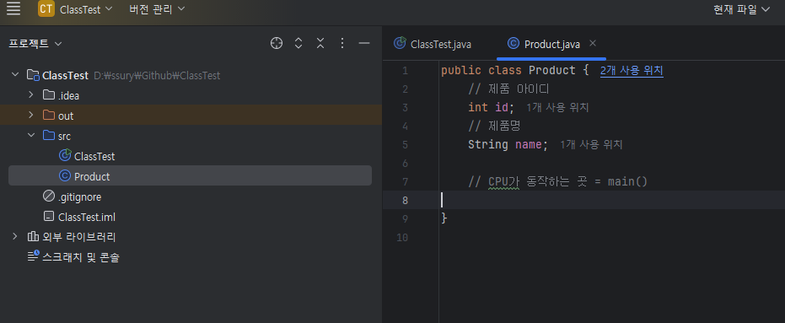Click the blue src folder icon

tap(49, 136)
